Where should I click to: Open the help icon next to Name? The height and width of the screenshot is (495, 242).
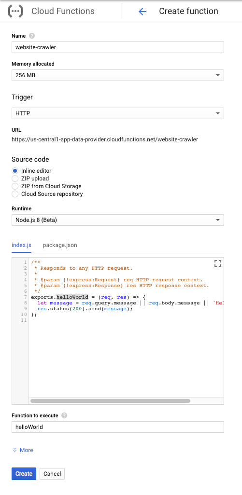point(31,36)
